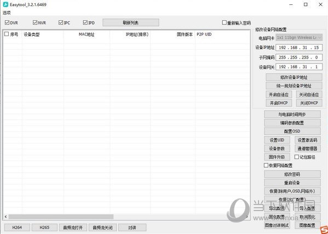Click the scrollbar left arrow
Screen dimensions: 328x234
(x=6, y=217)
